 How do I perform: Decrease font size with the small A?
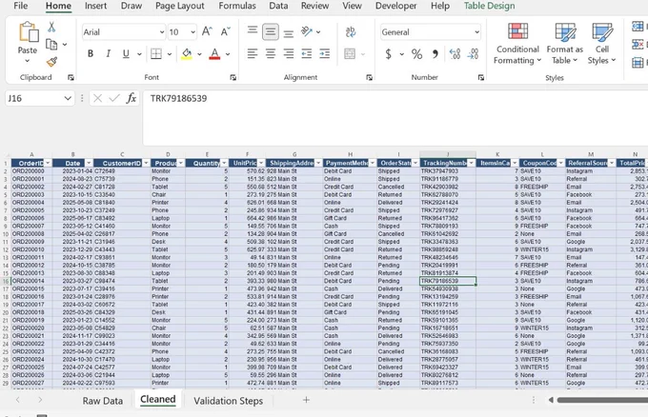226,31
